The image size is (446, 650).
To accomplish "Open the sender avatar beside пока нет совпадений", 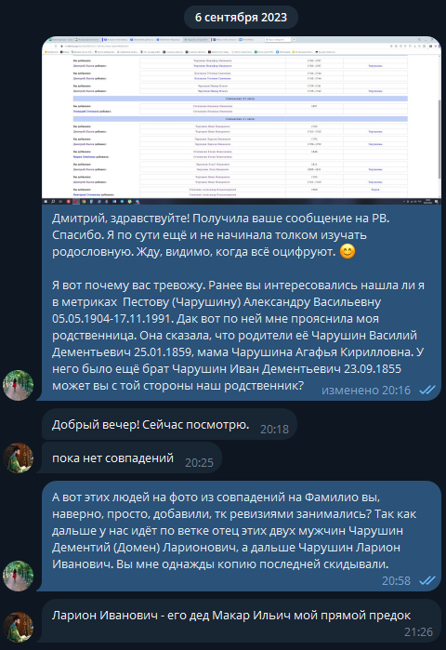I will 19,458.
